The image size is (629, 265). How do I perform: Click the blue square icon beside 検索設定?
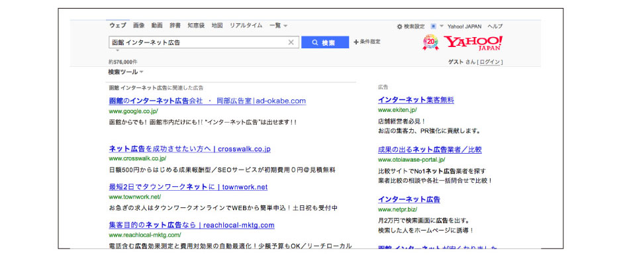(x=433, y=26)
